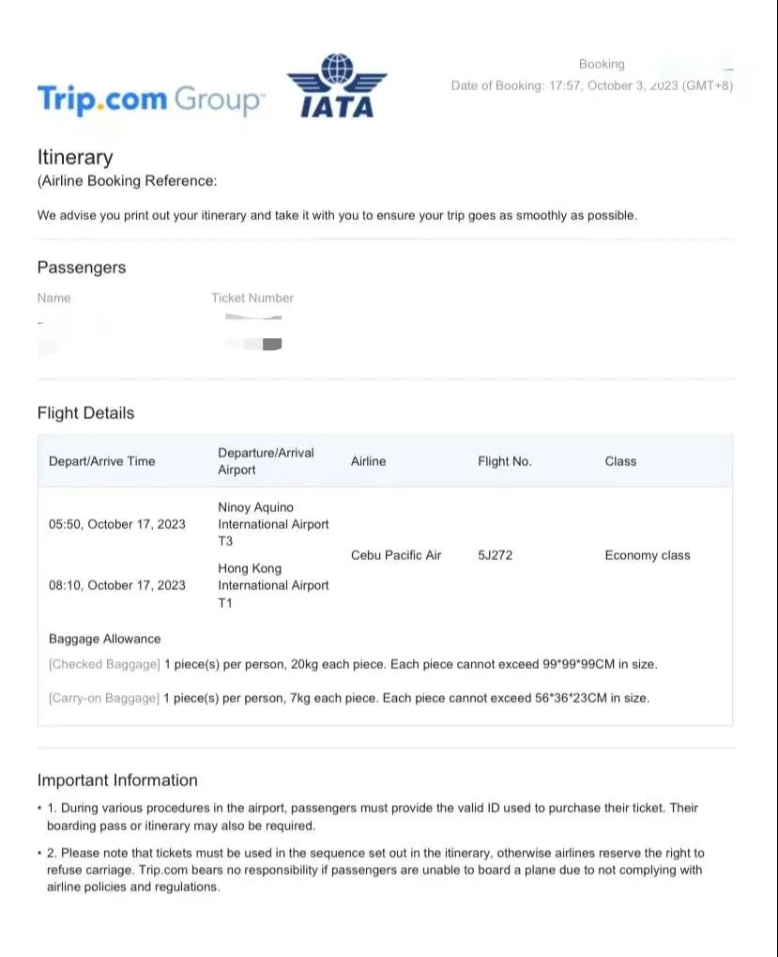Click the Trip.com Group logo
The width and height of the screenshot is (778, 957).
tap(151, 100)
